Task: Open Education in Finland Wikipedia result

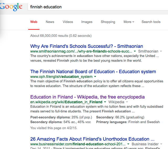Action: tap(88, 97)
